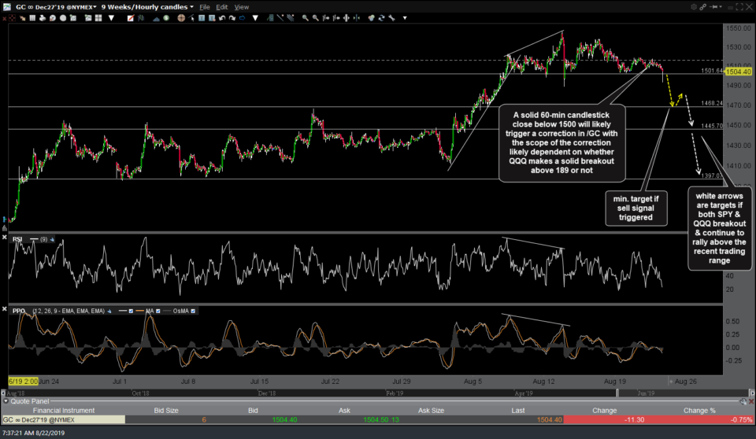Click the refresh arrows toolbar icon
The image size is (756, 439).
[x=381, y=18]
